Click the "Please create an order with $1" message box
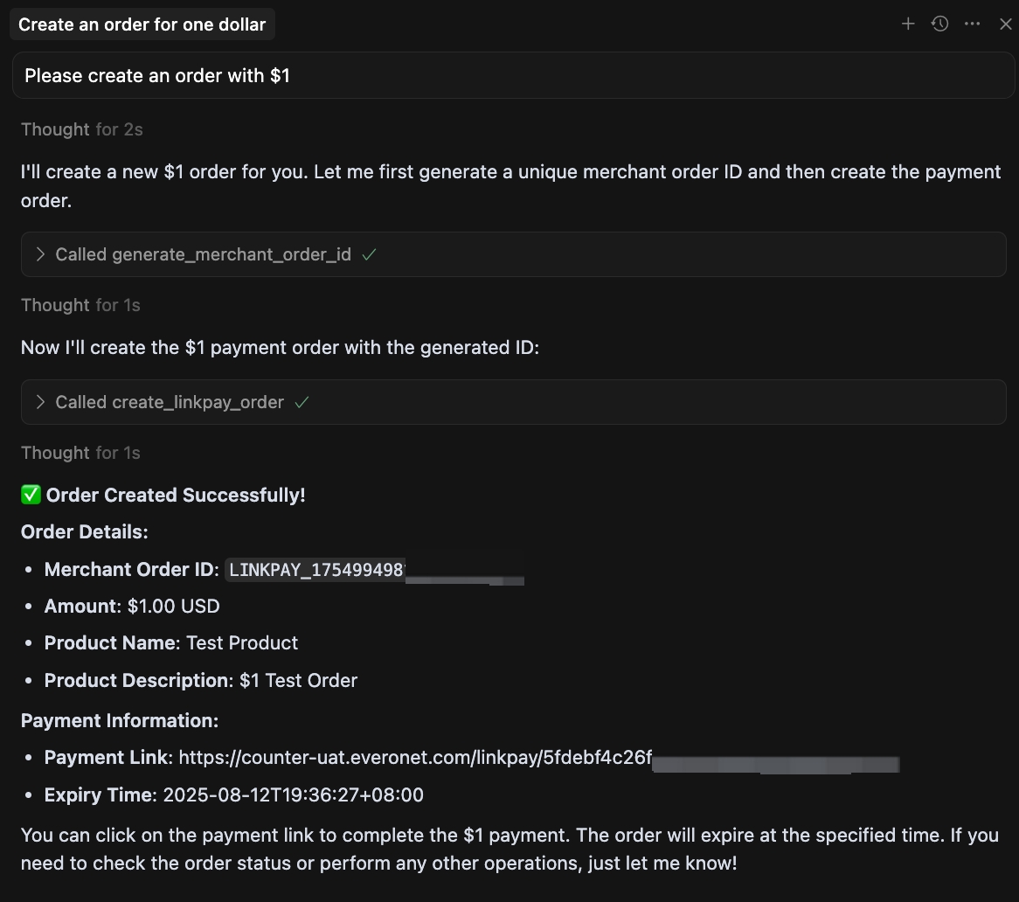1019x902 pixels. [513, 76]
